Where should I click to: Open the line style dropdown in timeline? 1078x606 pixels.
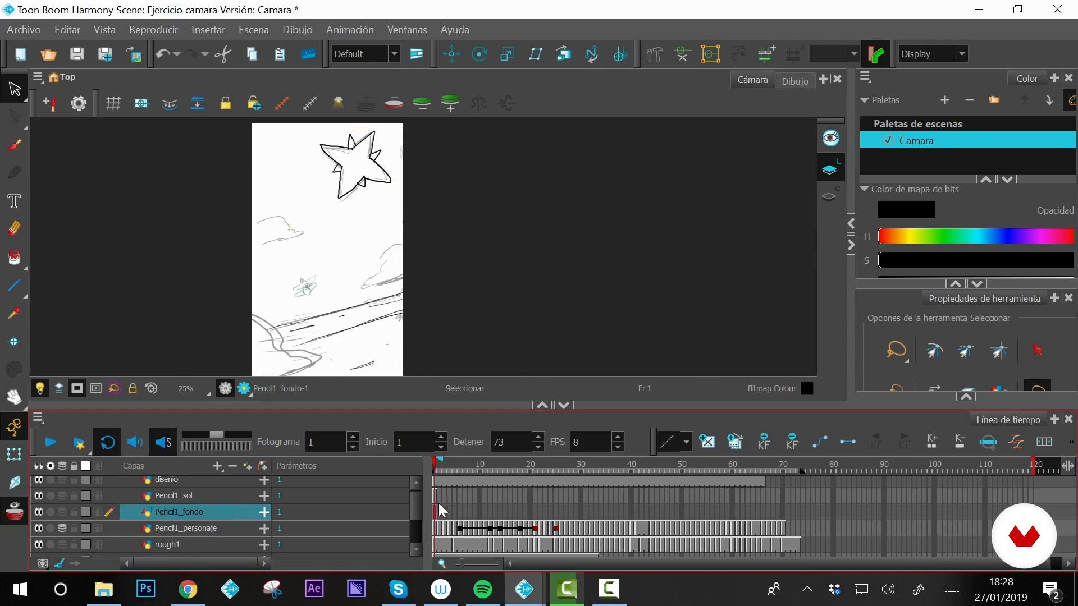(x=686, y=442)
